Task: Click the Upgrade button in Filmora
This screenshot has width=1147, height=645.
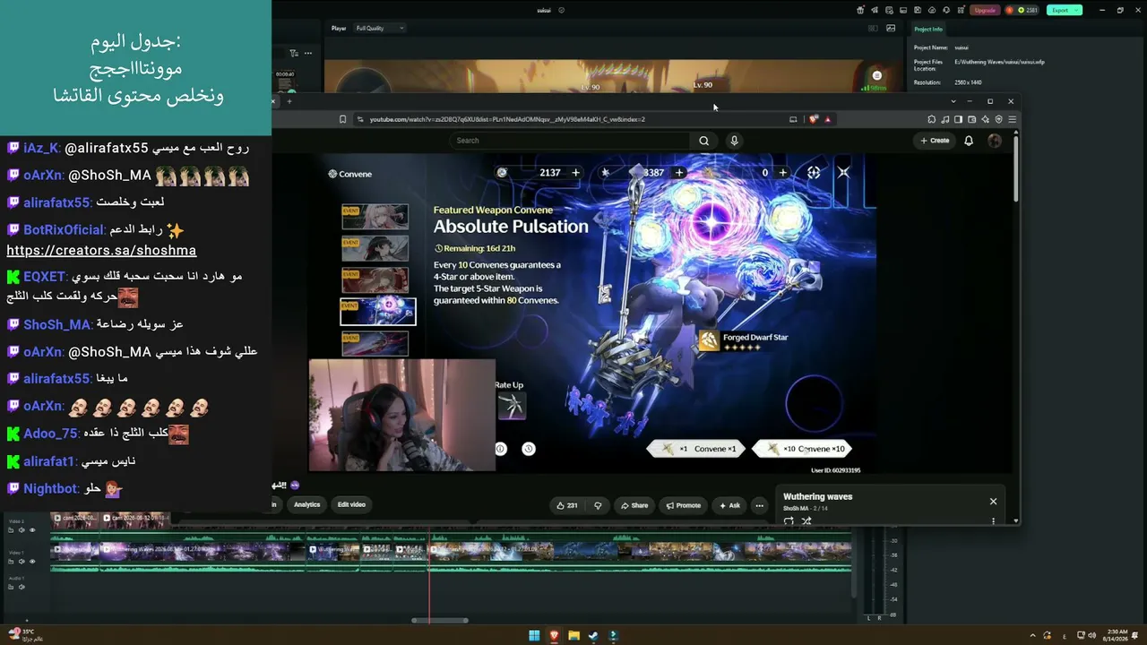Action: click(x=985, y=10)
